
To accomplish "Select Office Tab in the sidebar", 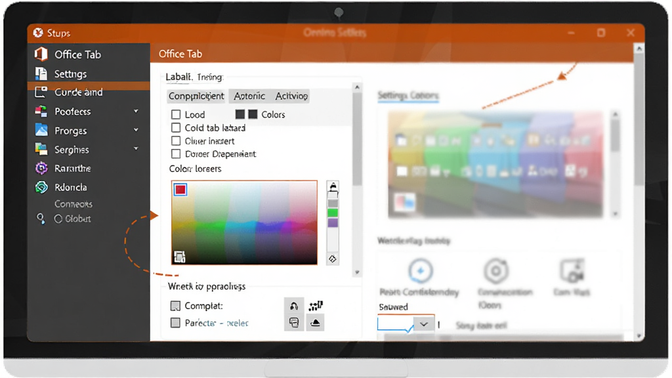I will click(77, 54).
